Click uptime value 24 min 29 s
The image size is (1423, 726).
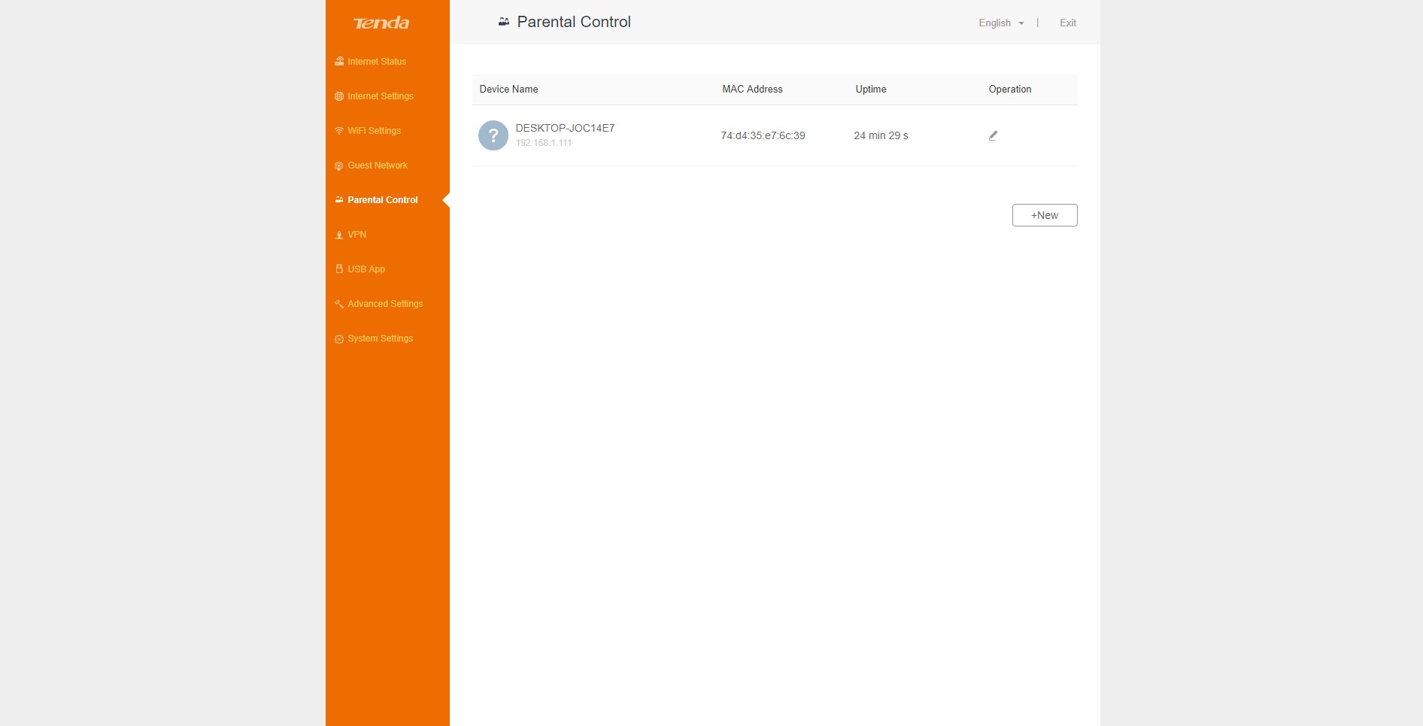(881, 136)
